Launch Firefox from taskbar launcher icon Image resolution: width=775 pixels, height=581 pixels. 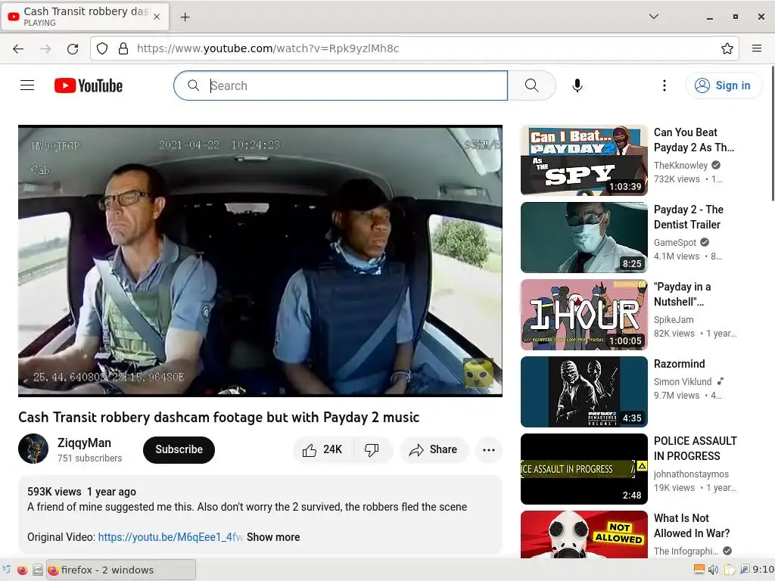click(x=22, y=570)
